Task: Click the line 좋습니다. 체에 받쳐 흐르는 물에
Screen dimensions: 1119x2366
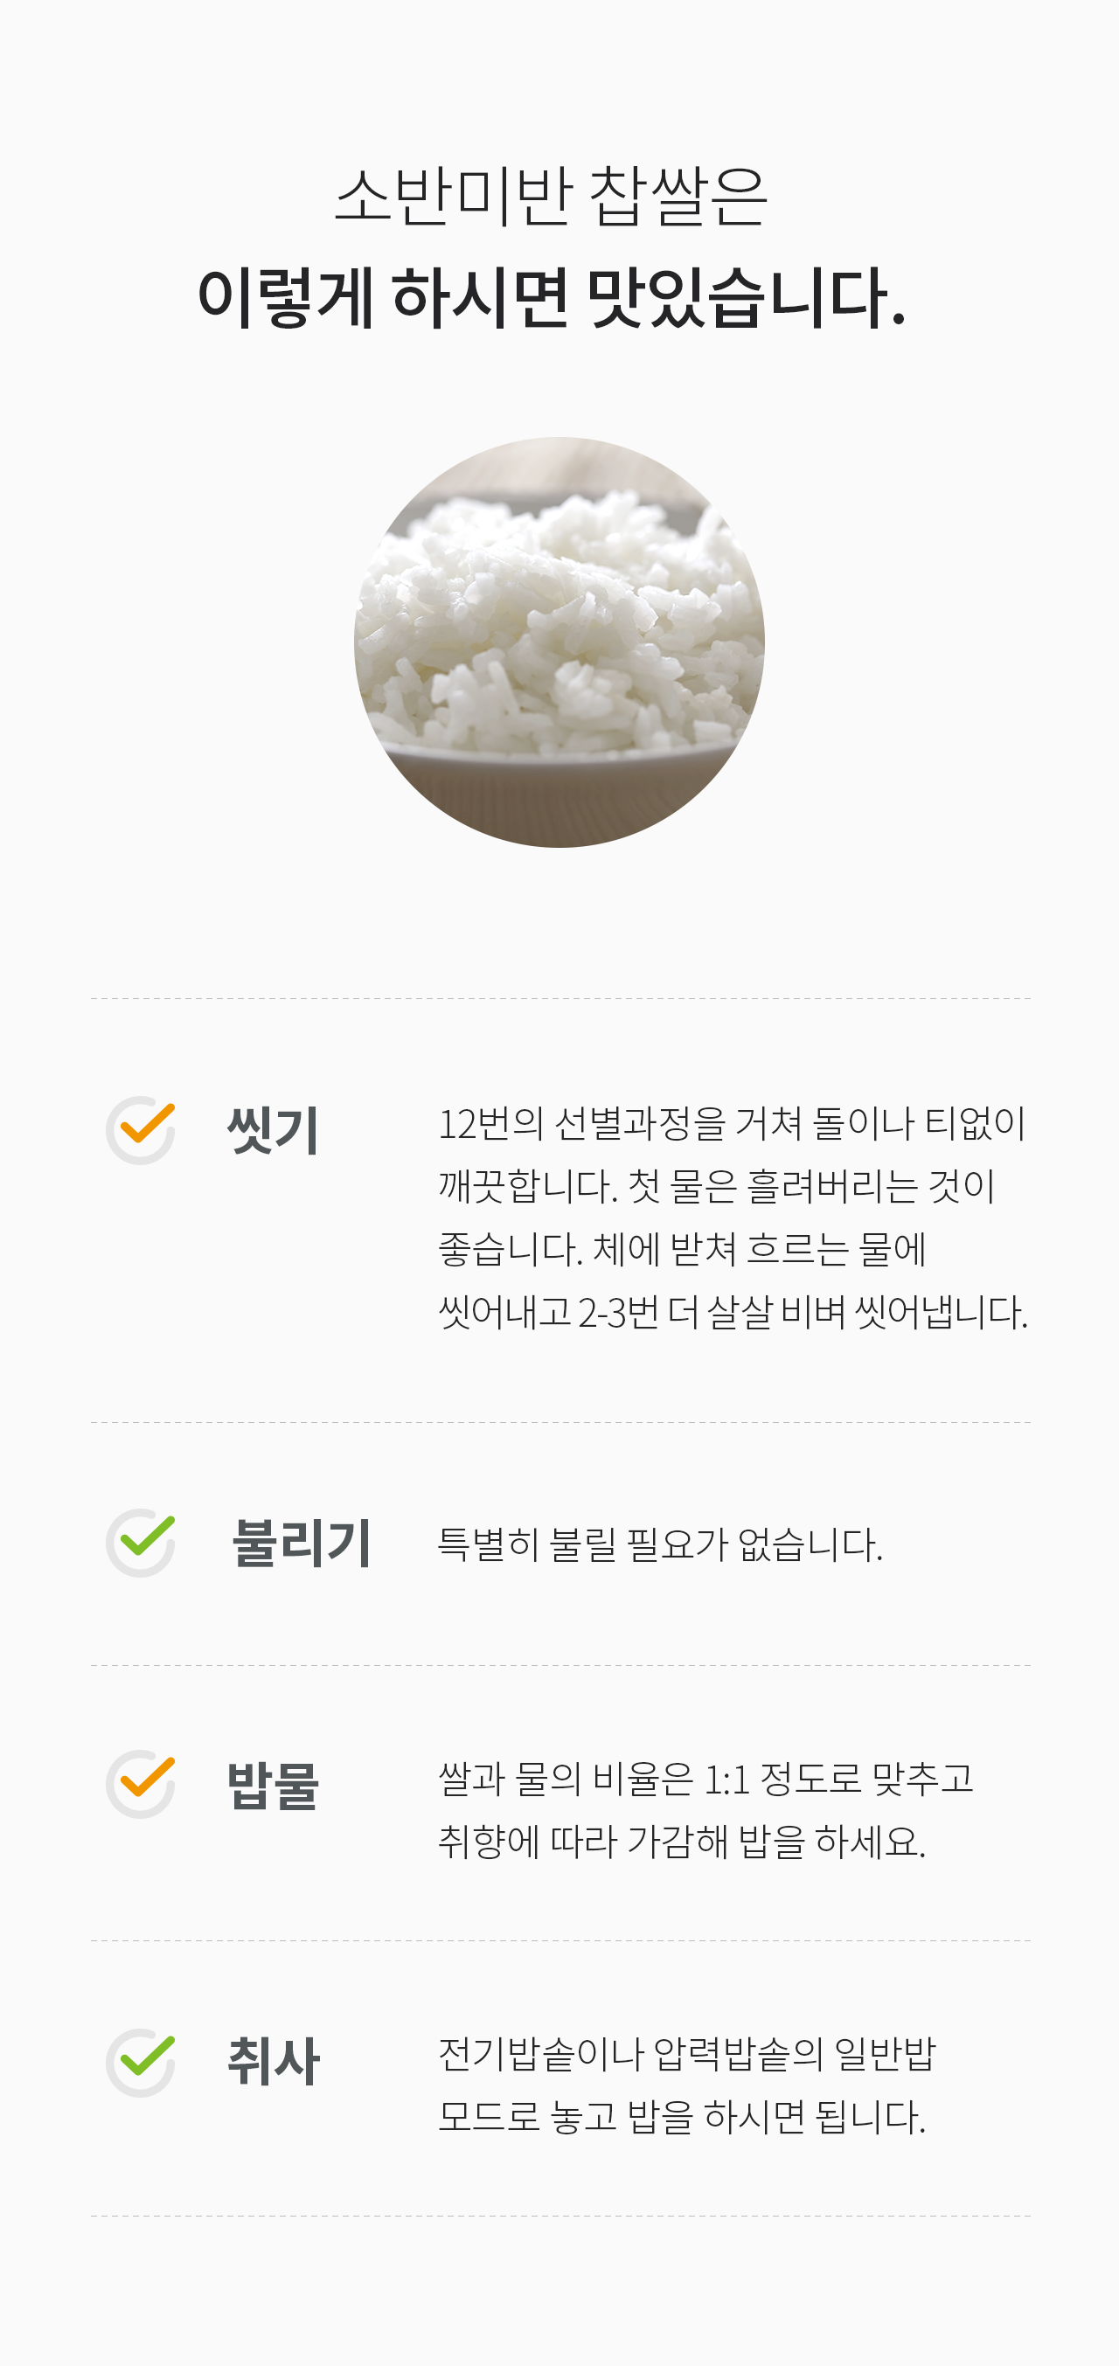Action: tap(682, 1248)
